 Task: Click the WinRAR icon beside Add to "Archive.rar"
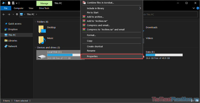84,21
